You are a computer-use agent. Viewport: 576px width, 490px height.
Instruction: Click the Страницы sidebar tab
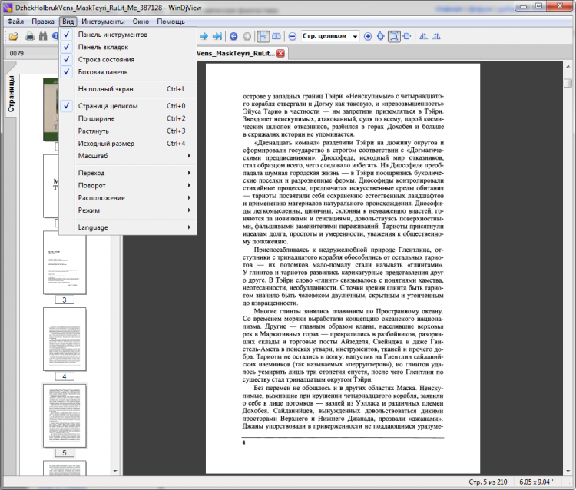(x=11, y=94)
